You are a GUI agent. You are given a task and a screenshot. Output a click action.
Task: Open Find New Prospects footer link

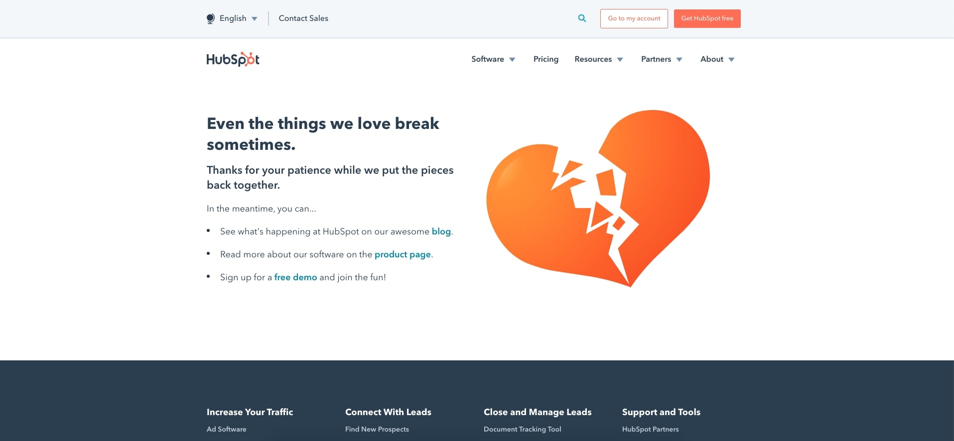(x=377, y=429)
